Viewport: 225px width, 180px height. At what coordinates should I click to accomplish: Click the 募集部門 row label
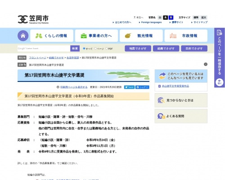click(23, 117)
